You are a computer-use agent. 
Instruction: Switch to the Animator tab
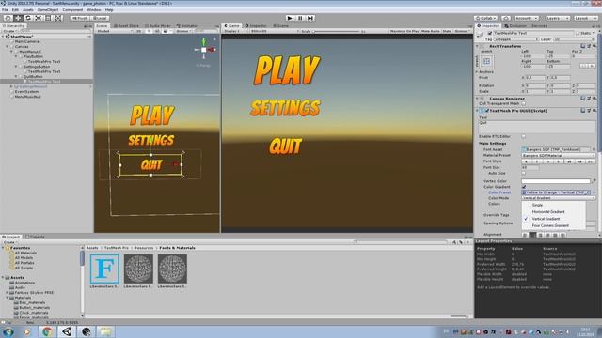187,26
